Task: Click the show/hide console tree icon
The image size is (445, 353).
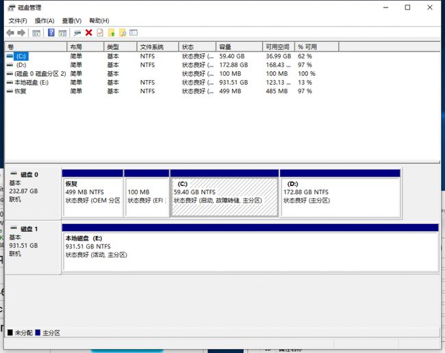Action: tap(36, 33)
